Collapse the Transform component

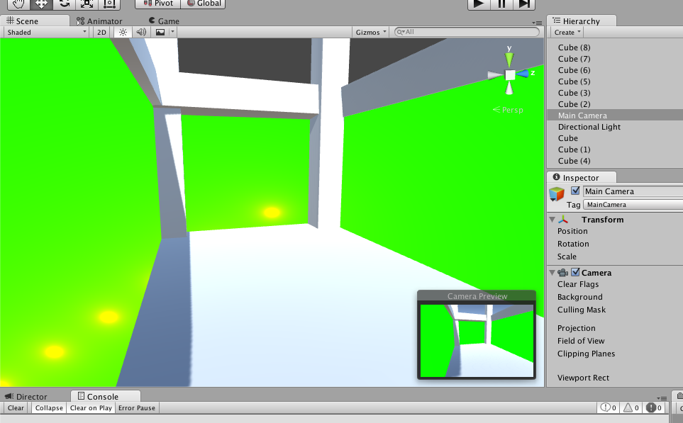pos(552,220)
